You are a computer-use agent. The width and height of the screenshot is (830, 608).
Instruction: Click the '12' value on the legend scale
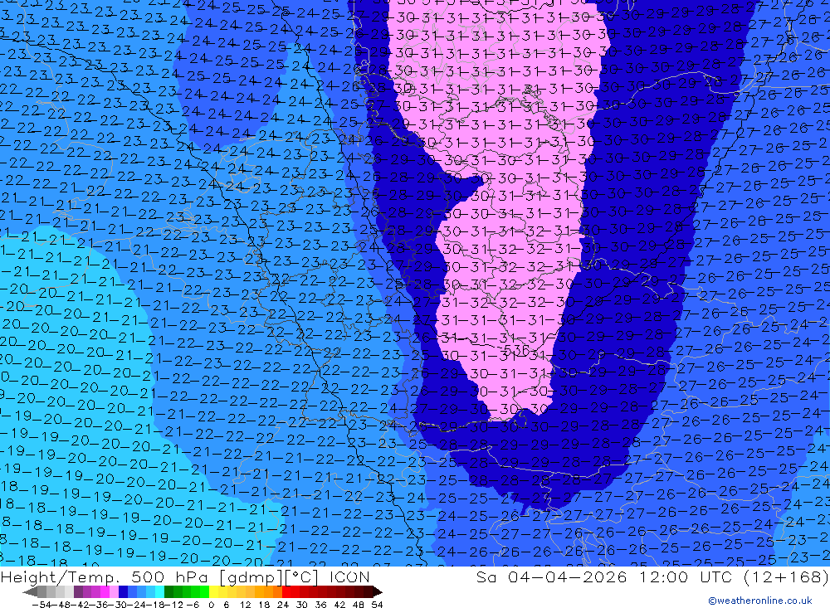(x=245, y=605)
